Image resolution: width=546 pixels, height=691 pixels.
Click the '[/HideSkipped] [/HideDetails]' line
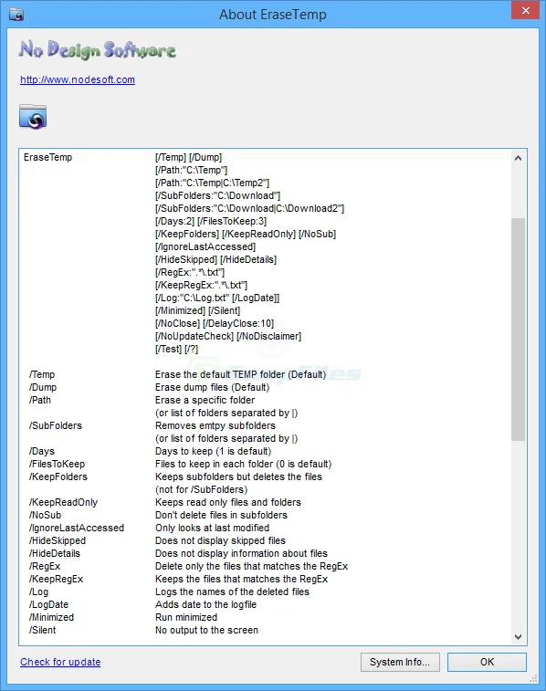coord(215,259)
